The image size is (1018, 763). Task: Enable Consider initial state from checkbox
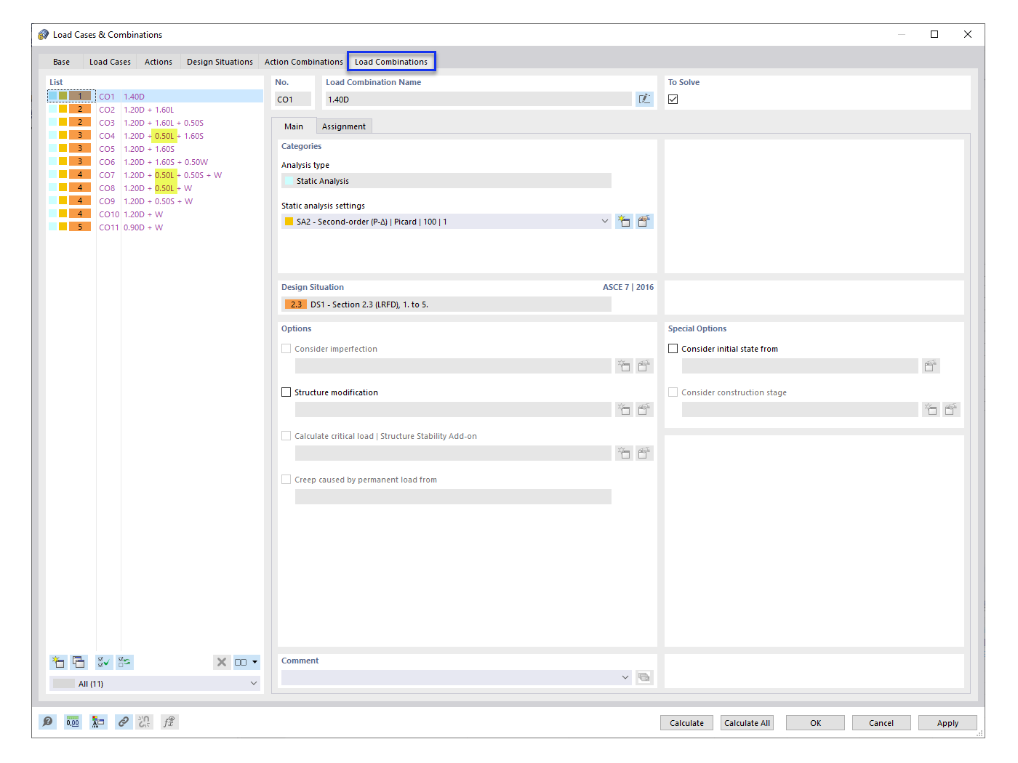[x=673, y=349]
